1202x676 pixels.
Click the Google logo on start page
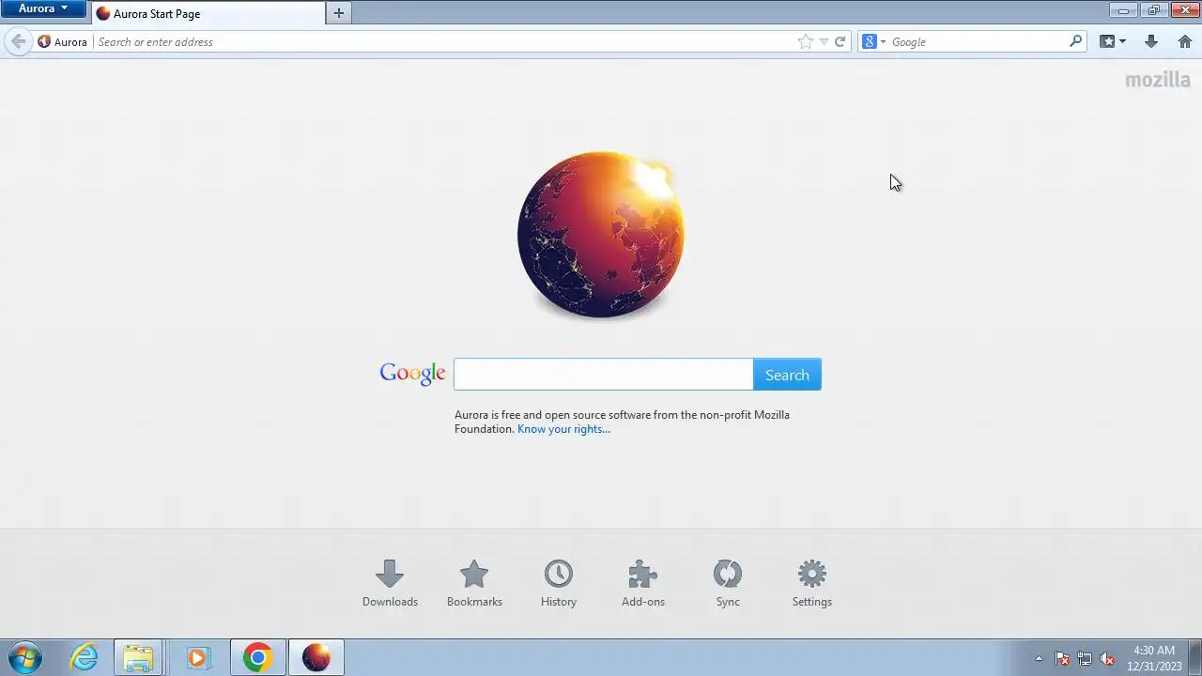coord(412,374)
